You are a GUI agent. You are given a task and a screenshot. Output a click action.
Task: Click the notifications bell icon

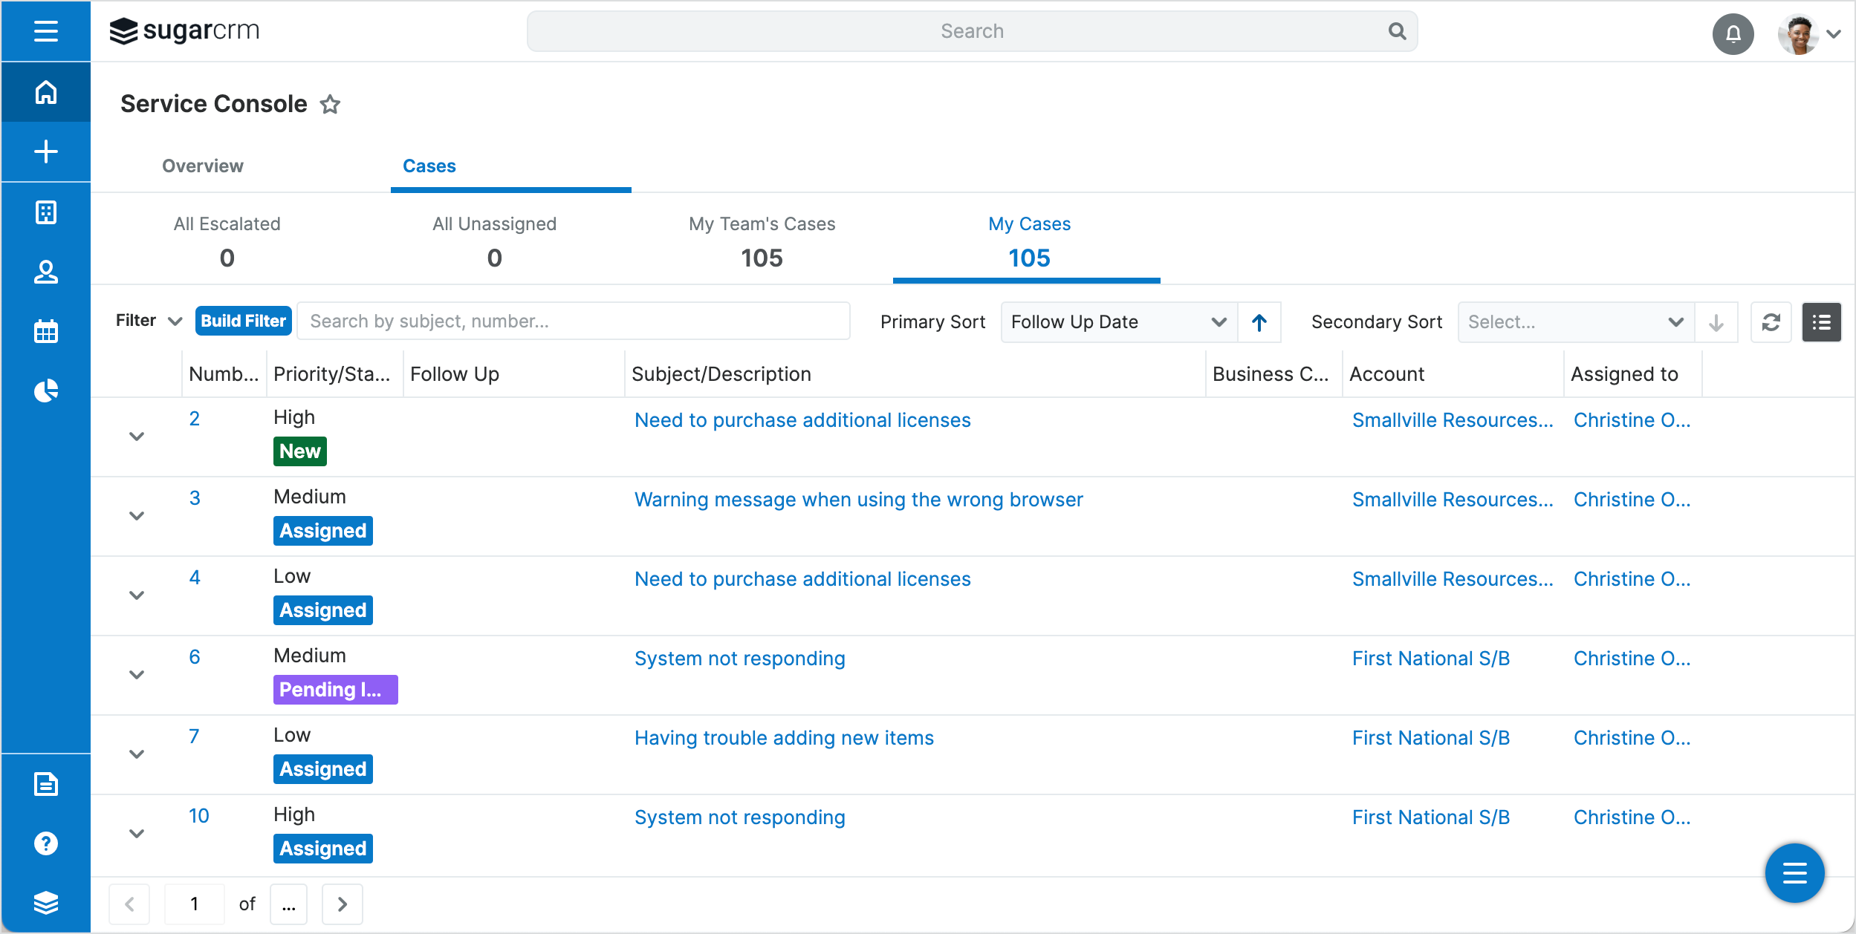pyautogui.click(x=1733, y=33)
